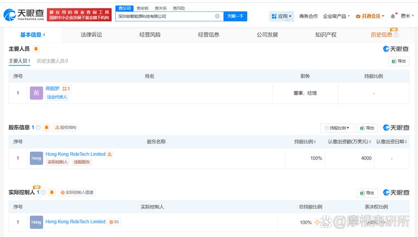
Task: Open the help icon beside 股东信息
Action: [38, 128]
